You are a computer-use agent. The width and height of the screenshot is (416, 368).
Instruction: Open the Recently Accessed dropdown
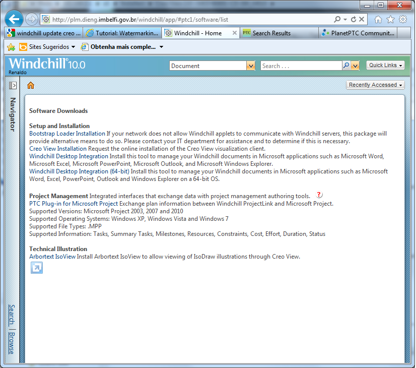(x=375, y=85)
